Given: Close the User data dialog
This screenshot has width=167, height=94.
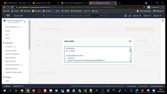Looking at the screenshot, I should pos(130,41).
